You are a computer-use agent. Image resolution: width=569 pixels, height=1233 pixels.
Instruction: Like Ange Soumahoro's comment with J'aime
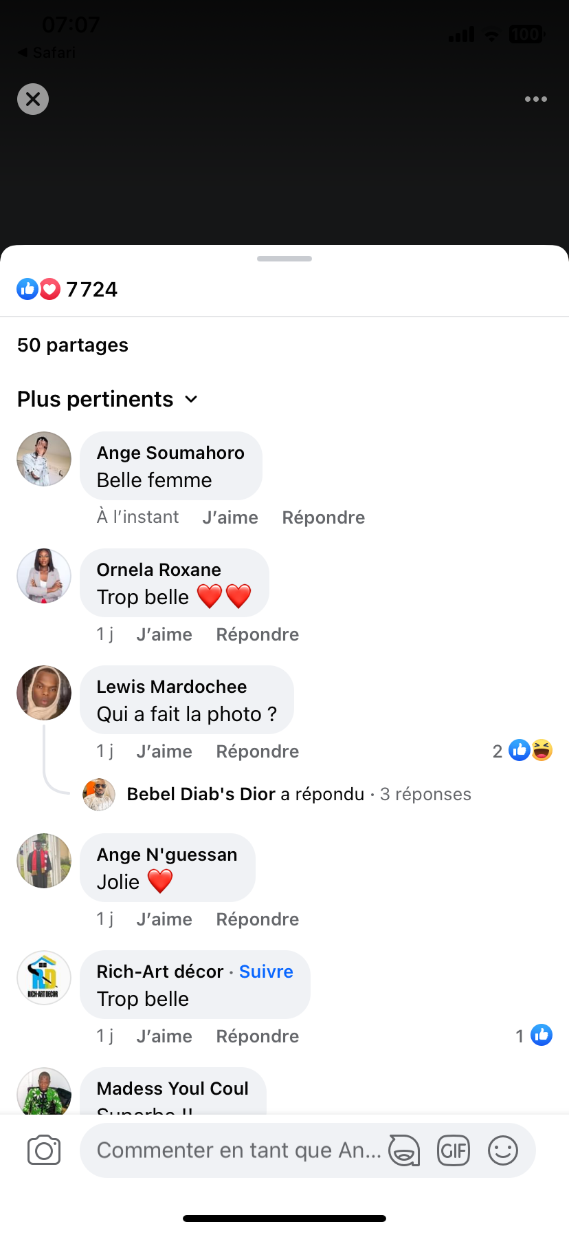point(230,517)
